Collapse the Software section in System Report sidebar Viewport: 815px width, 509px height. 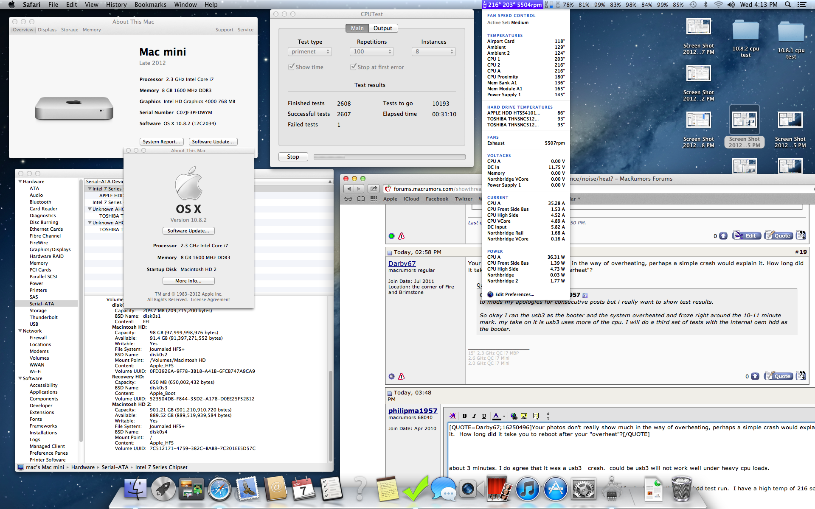pos(20,378)
